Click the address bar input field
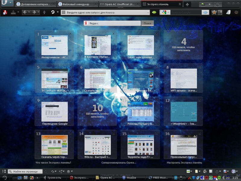Screen dimensions: 241x181 pos(105,12)
